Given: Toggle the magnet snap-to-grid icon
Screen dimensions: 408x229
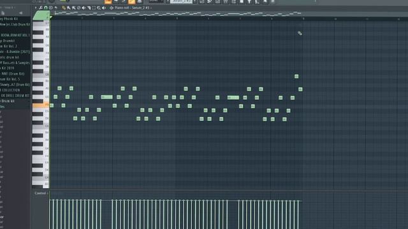Looking at the screenshot, I should pos(46,8).
